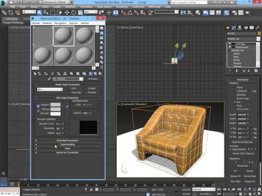The height and width of the screenshot is (196, 262).
Task: Click the Center button in Alignment section
Action: click(249, 171)
